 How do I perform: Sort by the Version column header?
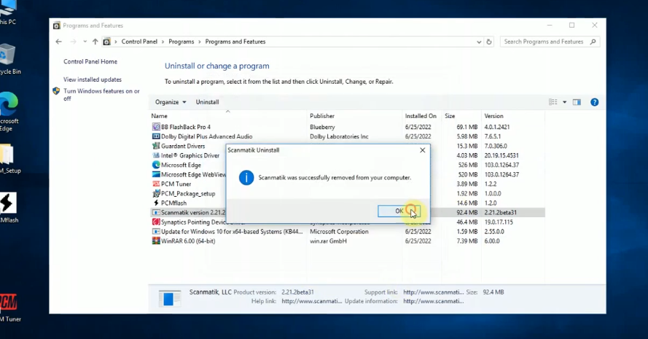[x=493, y=116]
